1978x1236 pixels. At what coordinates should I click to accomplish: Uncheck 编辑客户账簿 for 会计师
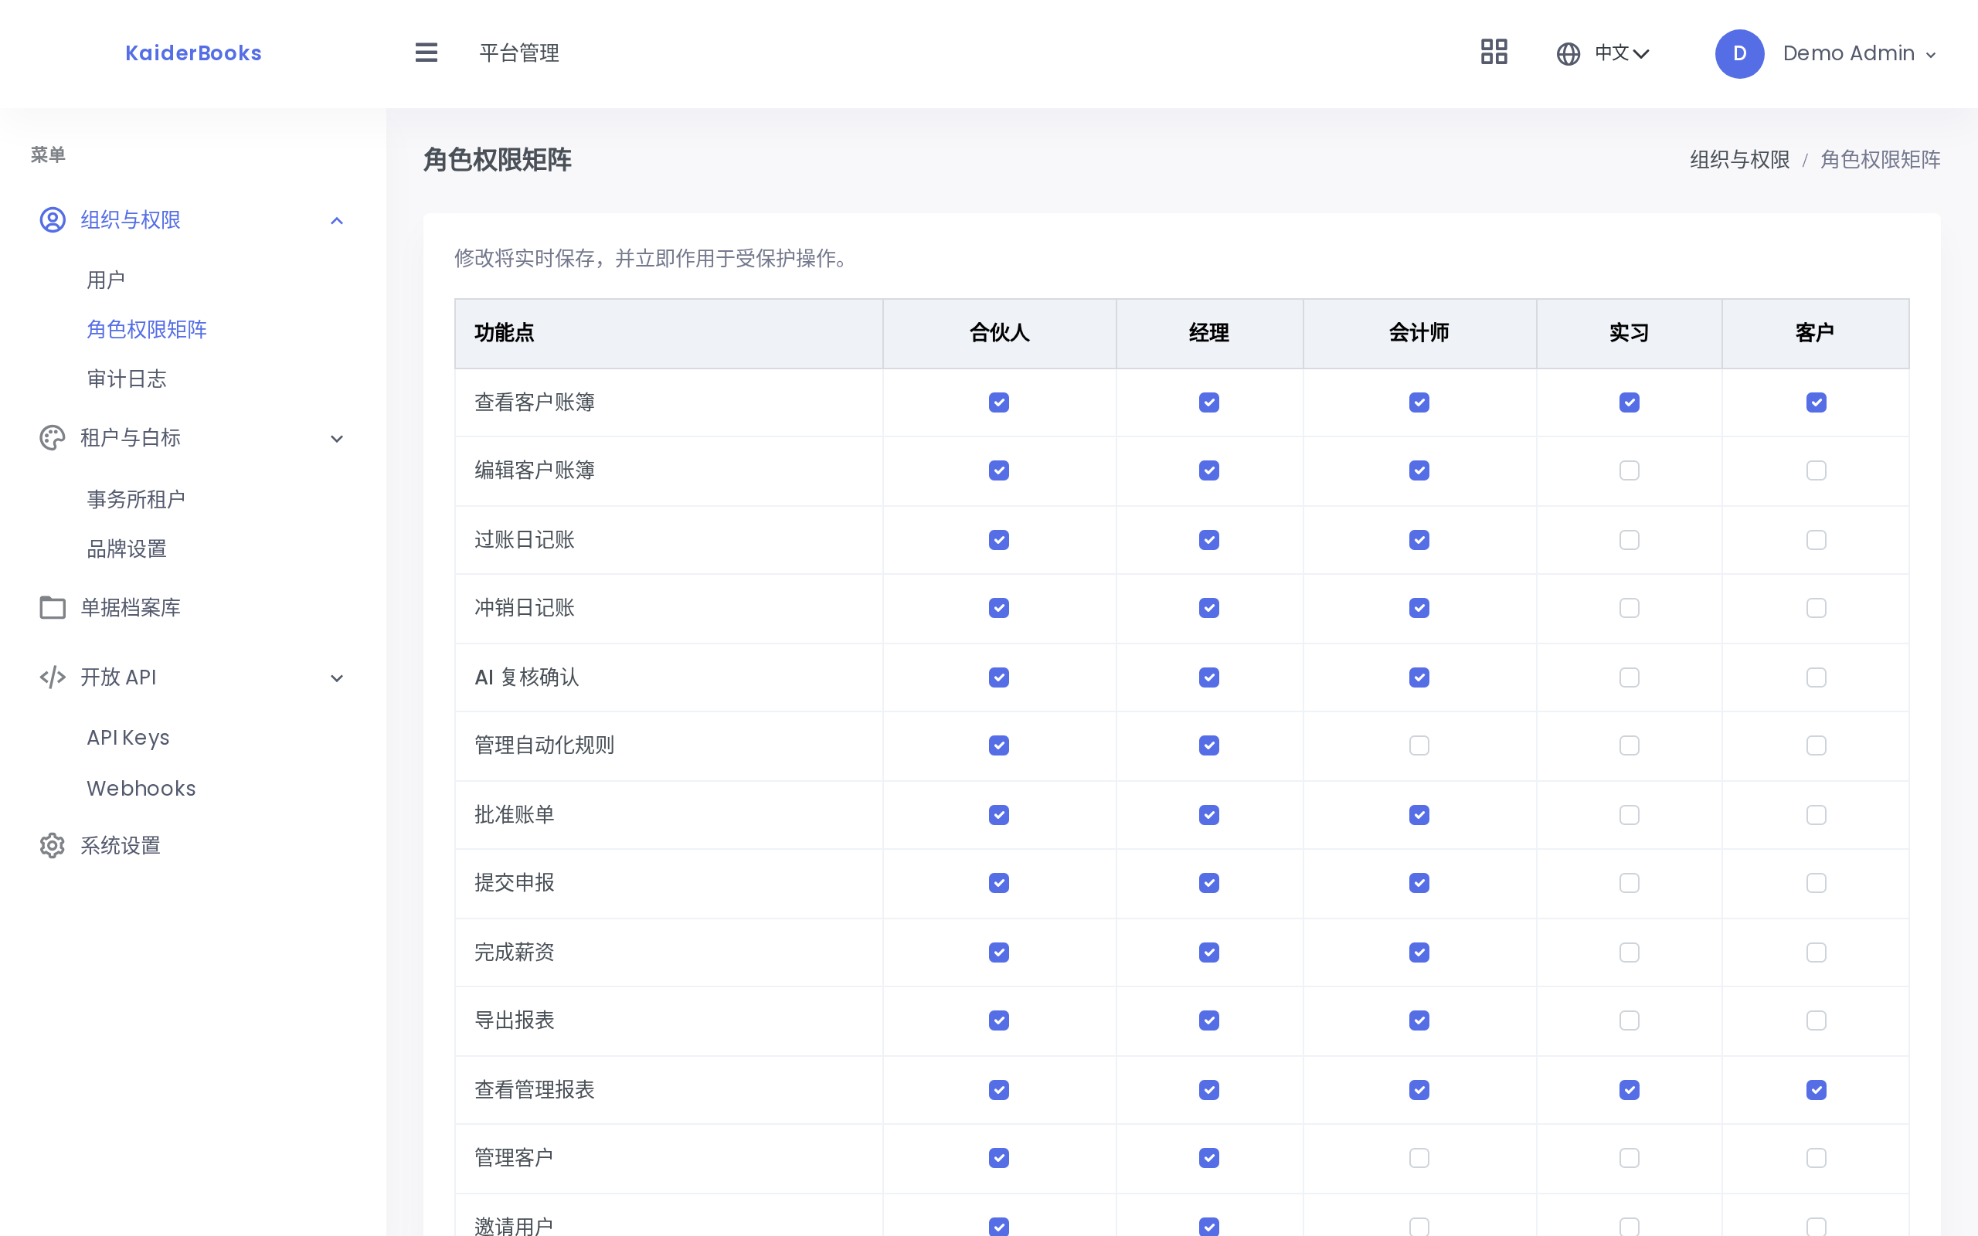(1419, 471)
